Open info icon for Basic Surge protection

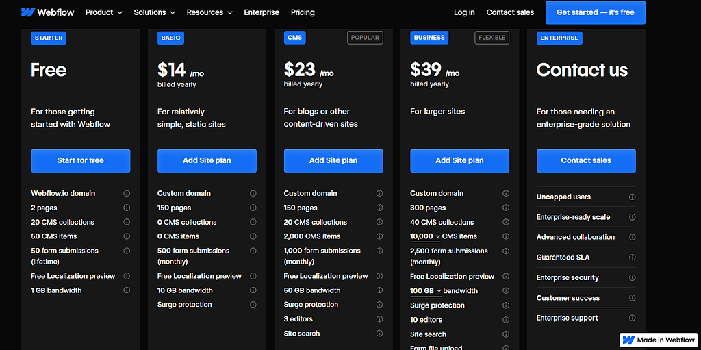(x=253, y=304)
